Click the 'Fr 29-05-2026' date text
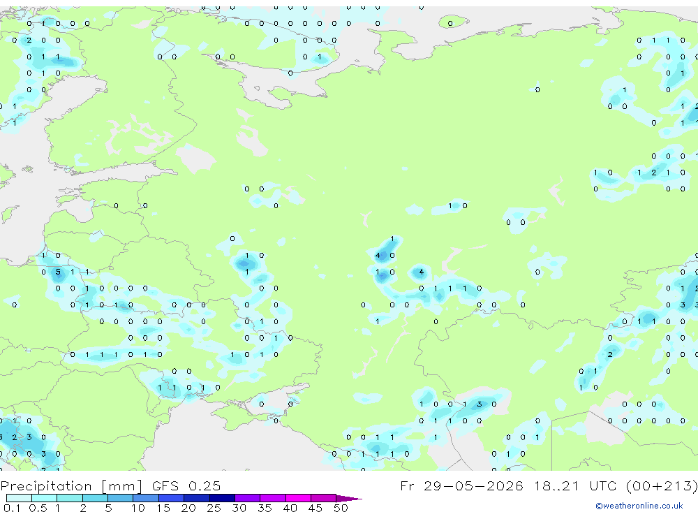Image resolution: width=698 pixels, height=512 pixels. click(461, 485)
